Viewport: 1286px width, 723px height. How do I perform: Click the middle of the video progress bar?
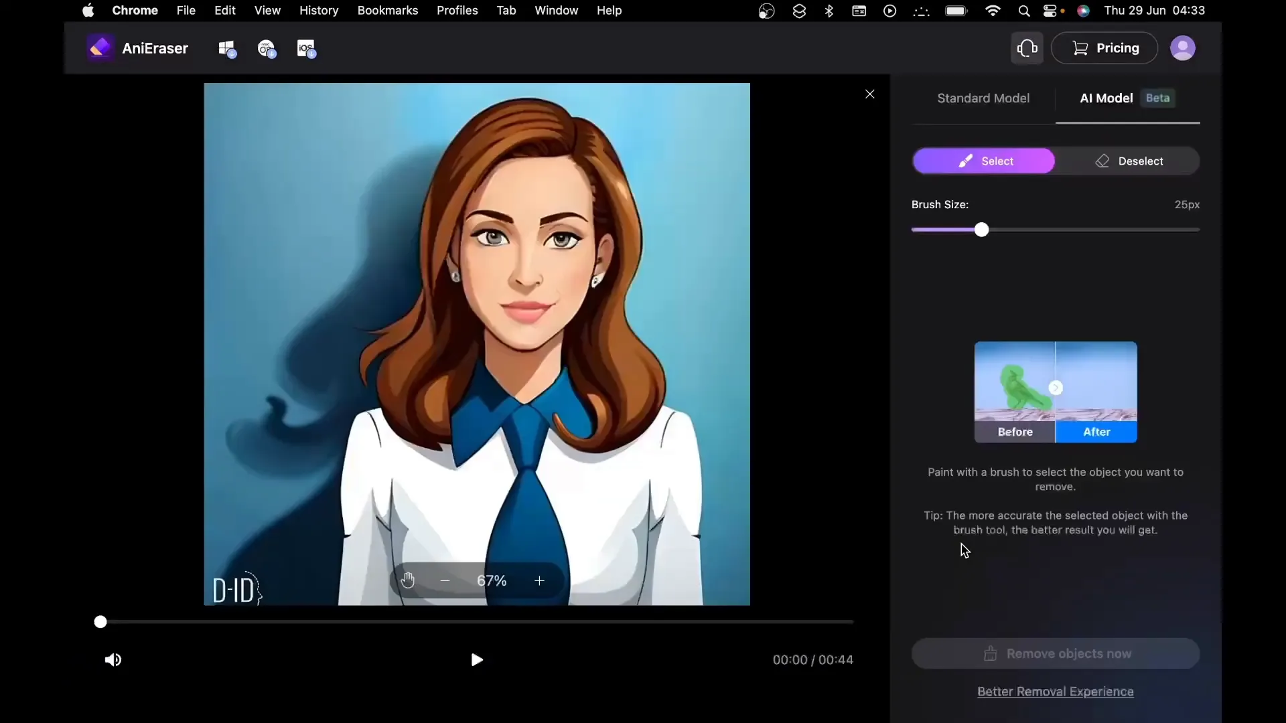[x=477, y=622]
